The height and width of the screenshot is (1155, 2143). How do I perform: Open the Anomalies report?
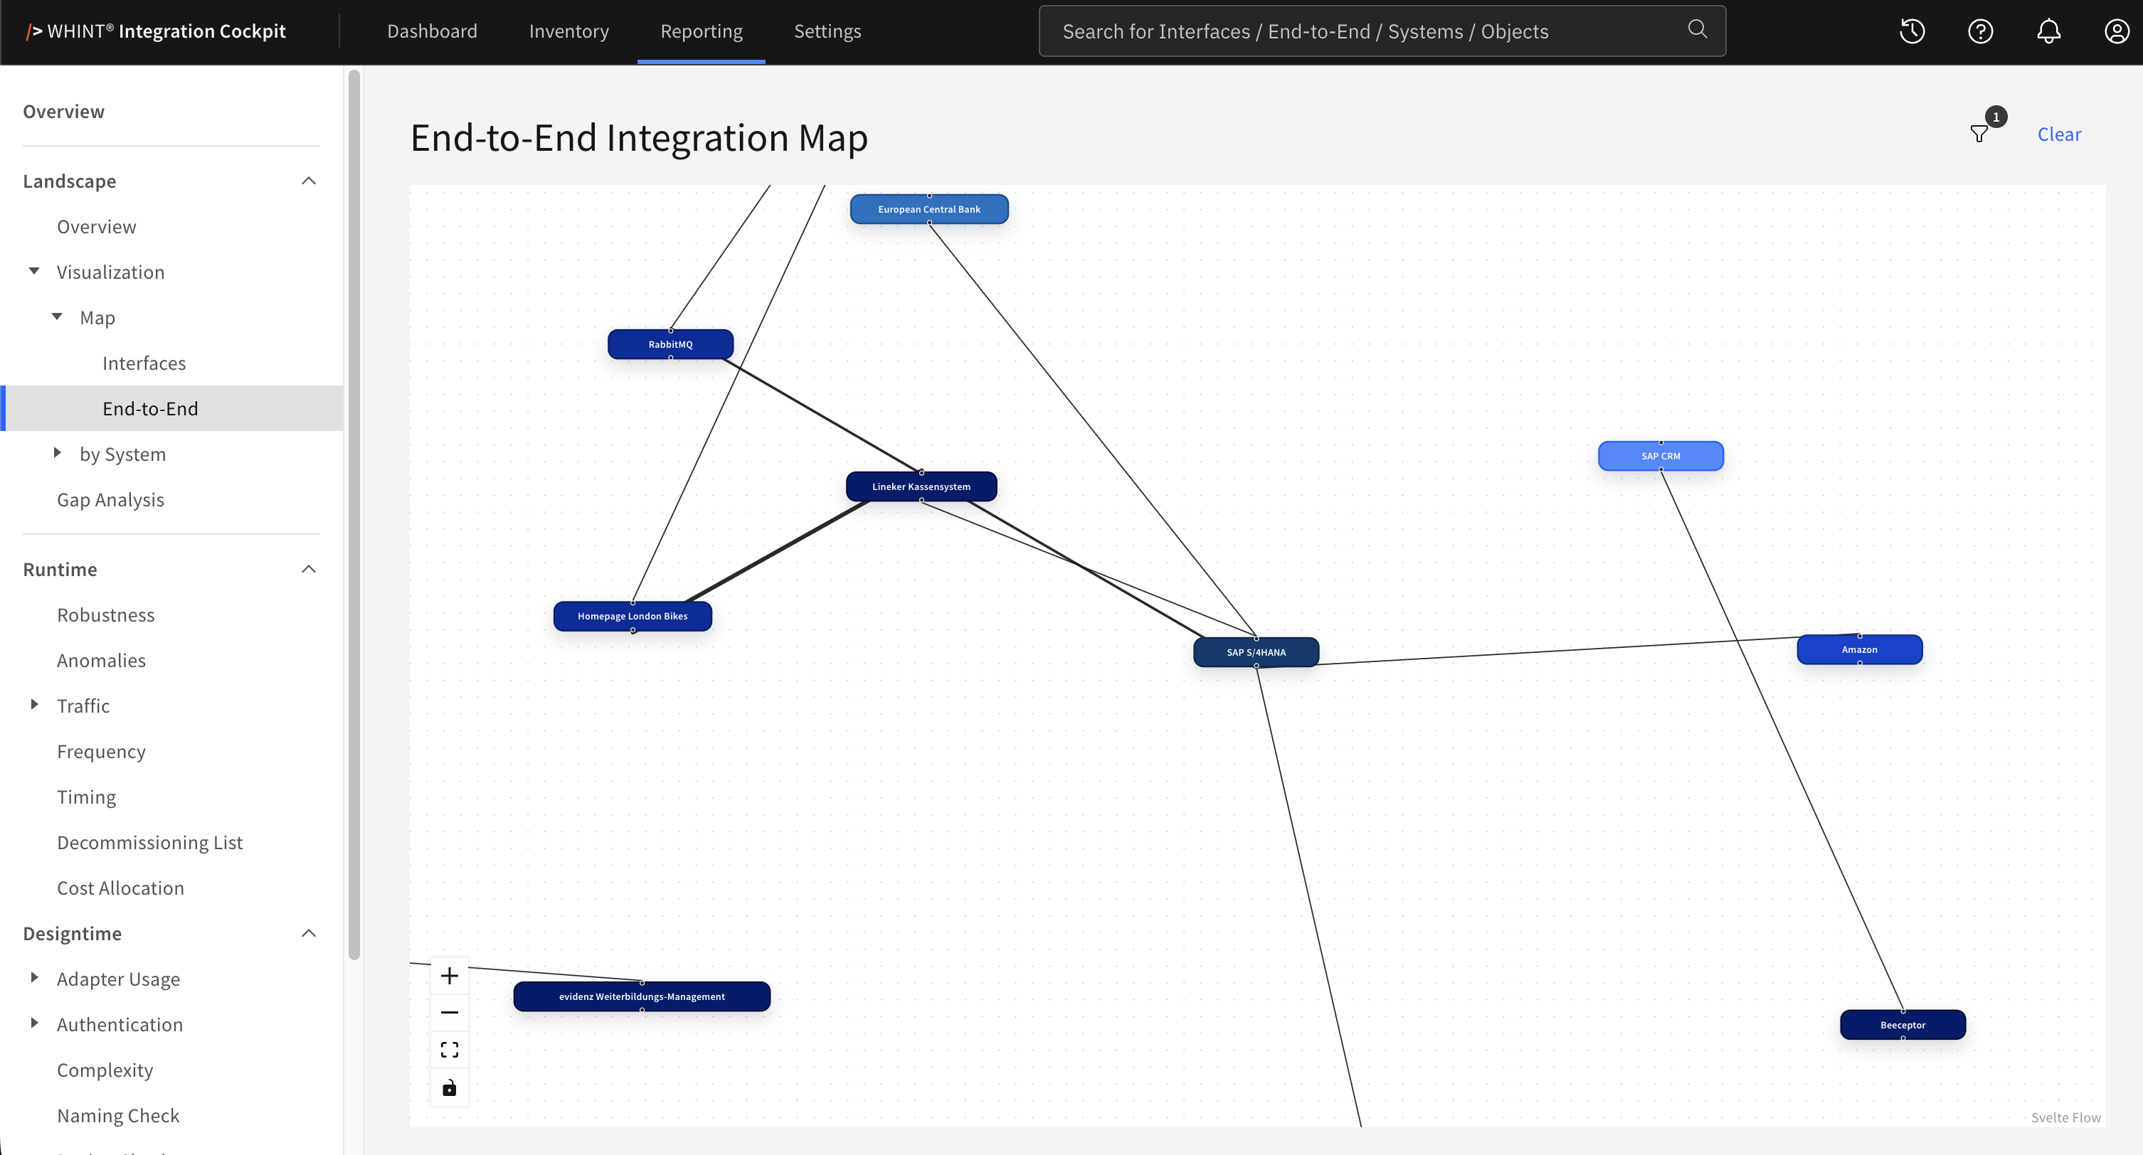click(102, 661)
